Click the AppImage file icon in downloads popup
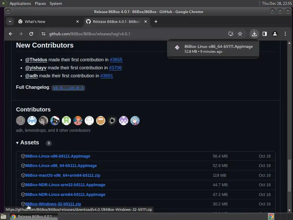Screen dimensions: 293x220 pyautogui.click(x=177, y=48)
